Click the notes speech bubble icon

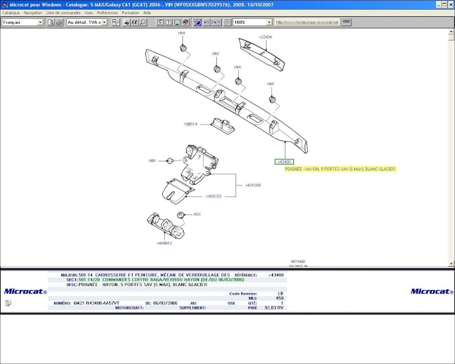coord(227,22)
